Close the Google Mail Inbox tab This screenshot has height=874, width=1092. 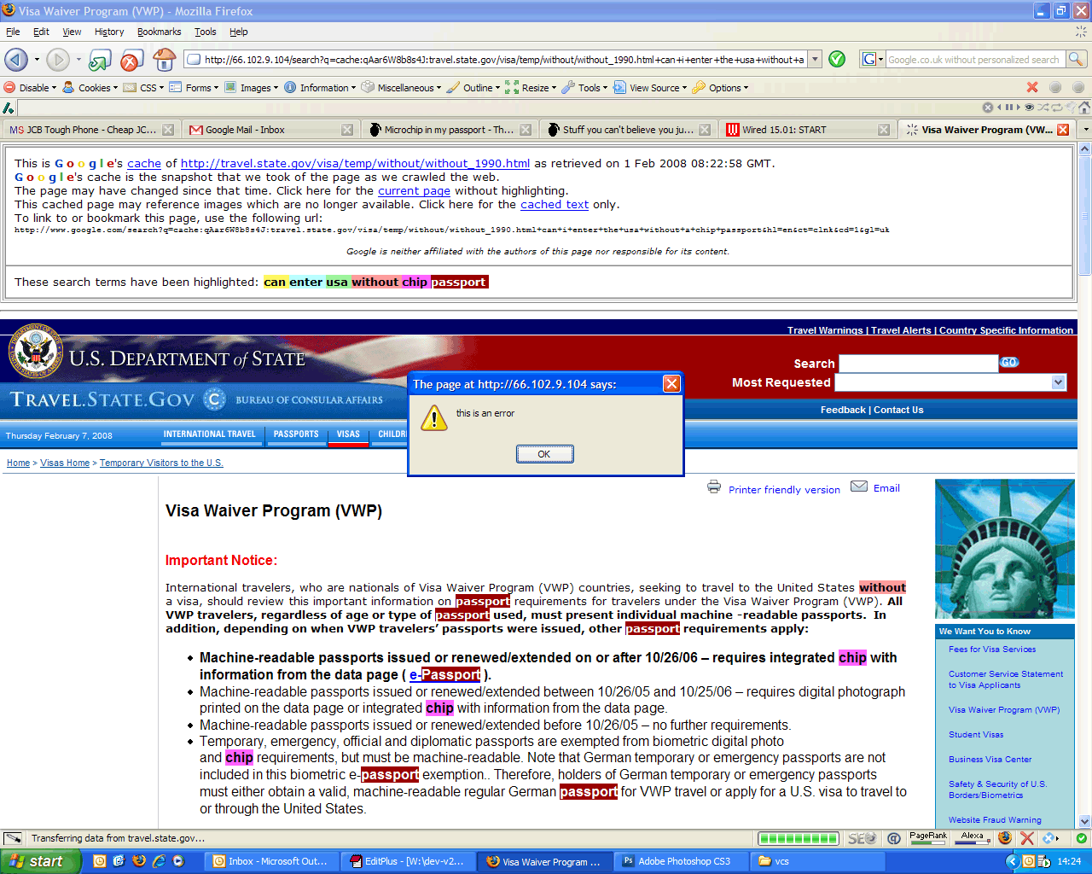[347, 130]
